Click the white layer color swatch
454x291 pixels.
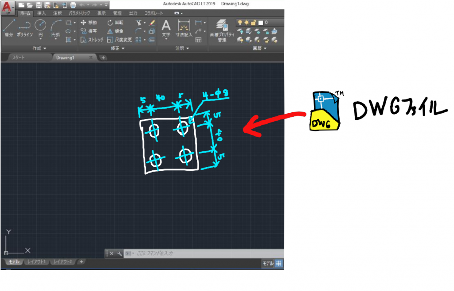tap(261, 22)
